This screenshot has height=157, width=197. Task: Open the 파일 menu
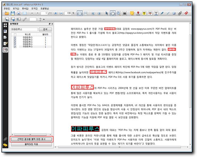tap(7, 9)
